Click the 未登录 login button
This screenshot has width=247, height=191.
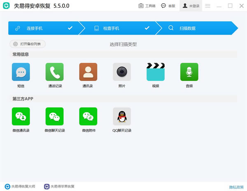click(x=191, y=6)
